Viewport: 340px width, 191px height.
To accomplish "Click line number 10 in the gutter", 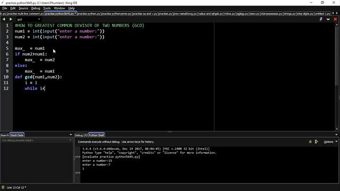I will click(6, 77).
